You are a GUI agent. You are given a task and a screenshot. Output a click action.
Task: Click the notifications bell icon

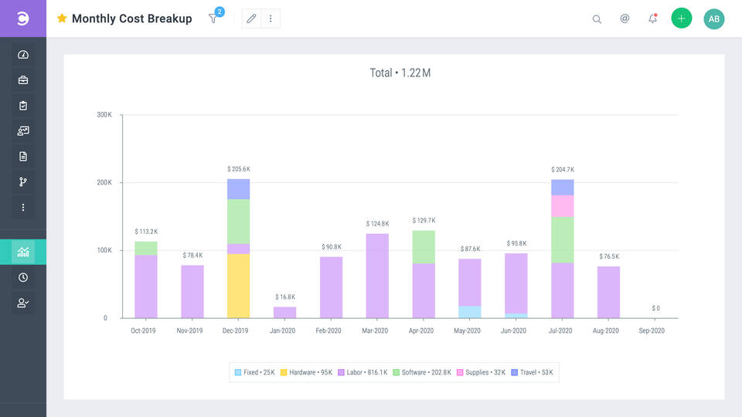[652, 19]
